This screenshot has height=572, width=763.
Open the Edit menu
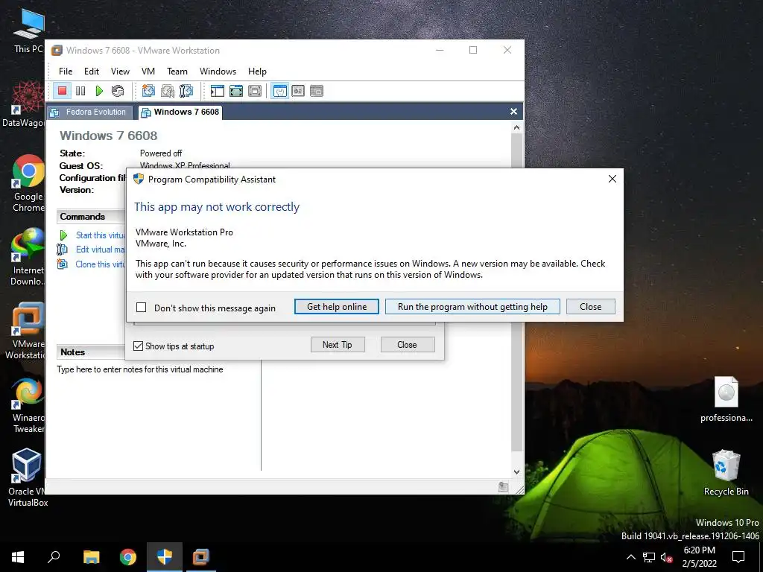click(92, 71)
